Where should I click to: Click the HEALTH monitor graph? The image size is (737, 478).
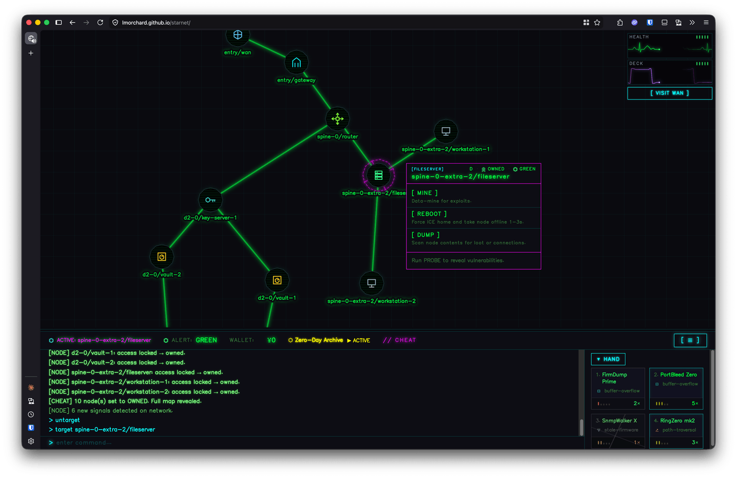coord(670,46)
